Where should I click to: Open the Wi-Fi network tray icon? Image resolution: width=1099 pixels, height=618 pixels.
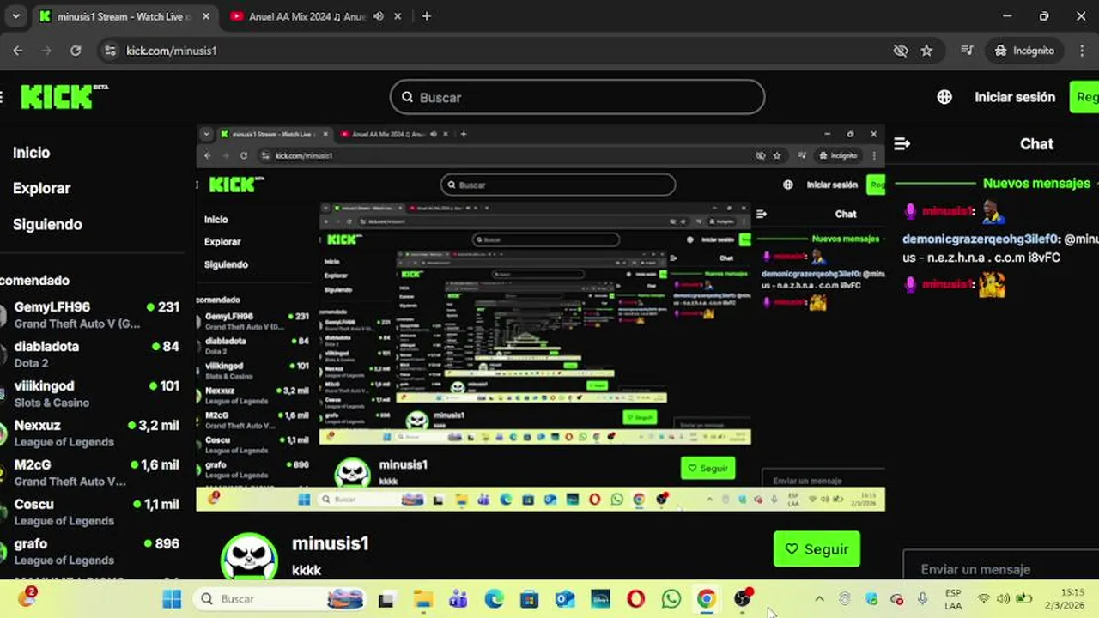984,599
